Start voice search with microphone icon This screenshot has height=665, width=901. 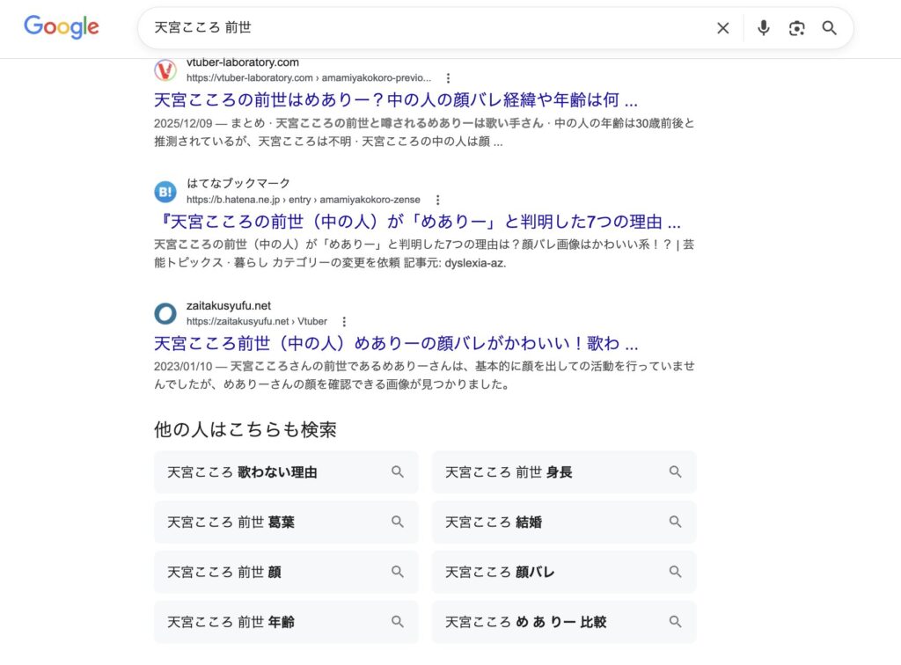coord(763,28)
